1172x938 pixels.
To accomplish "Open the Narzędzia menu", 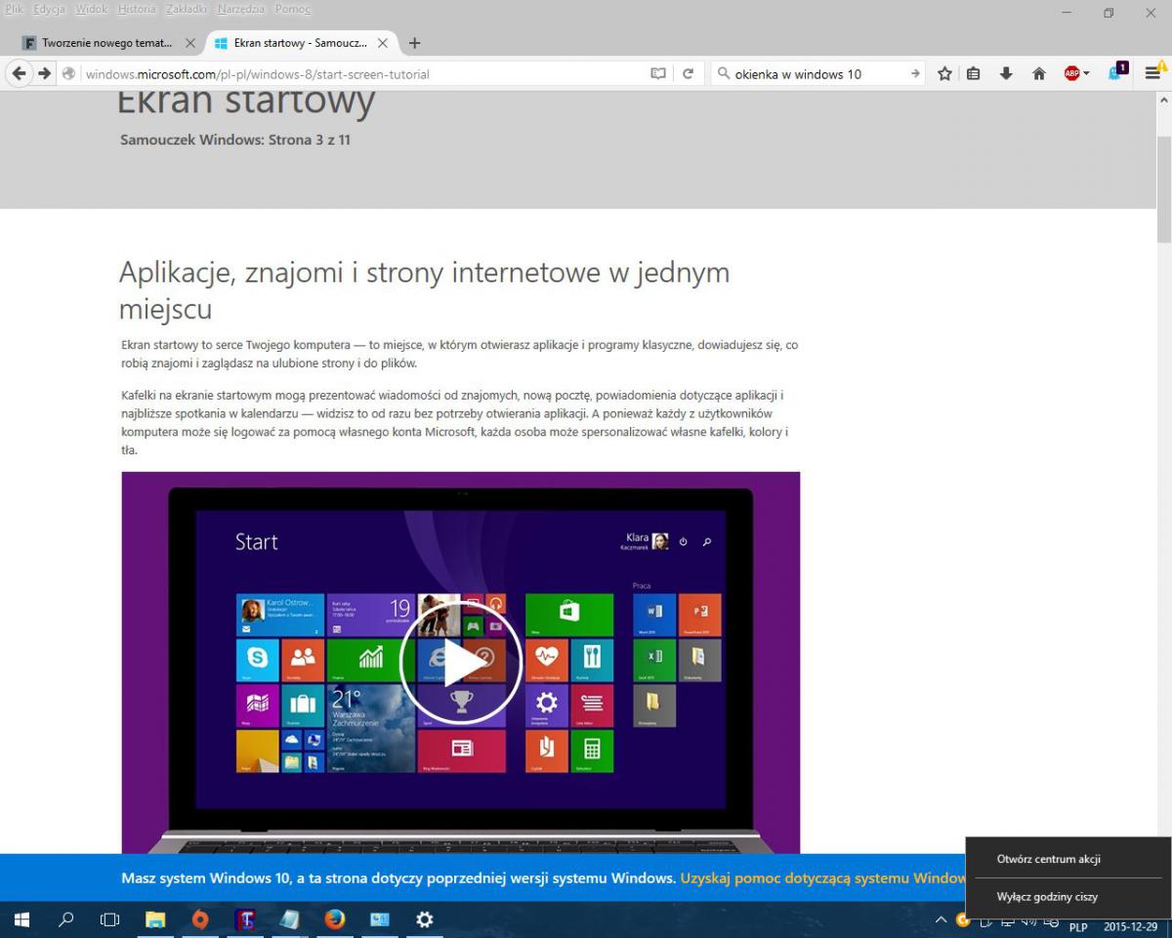I will [243, 9].
